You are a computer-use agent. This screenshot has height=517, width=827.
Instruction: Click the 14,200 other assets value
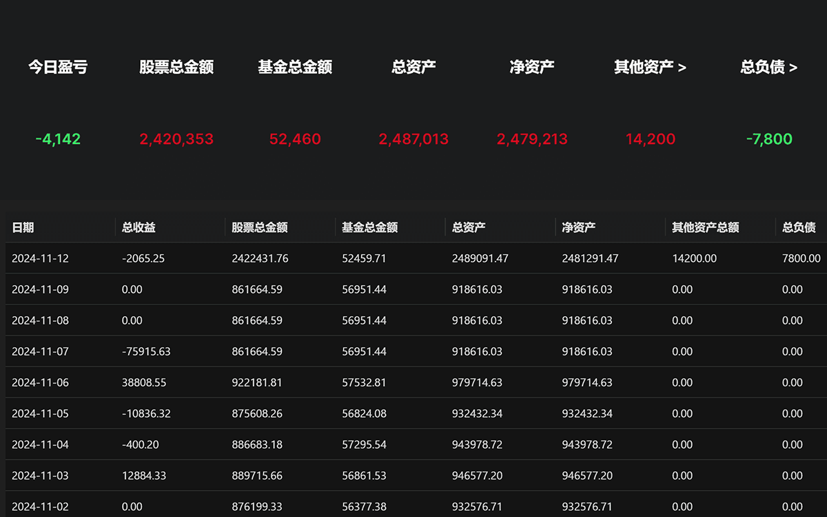(650, 139)
